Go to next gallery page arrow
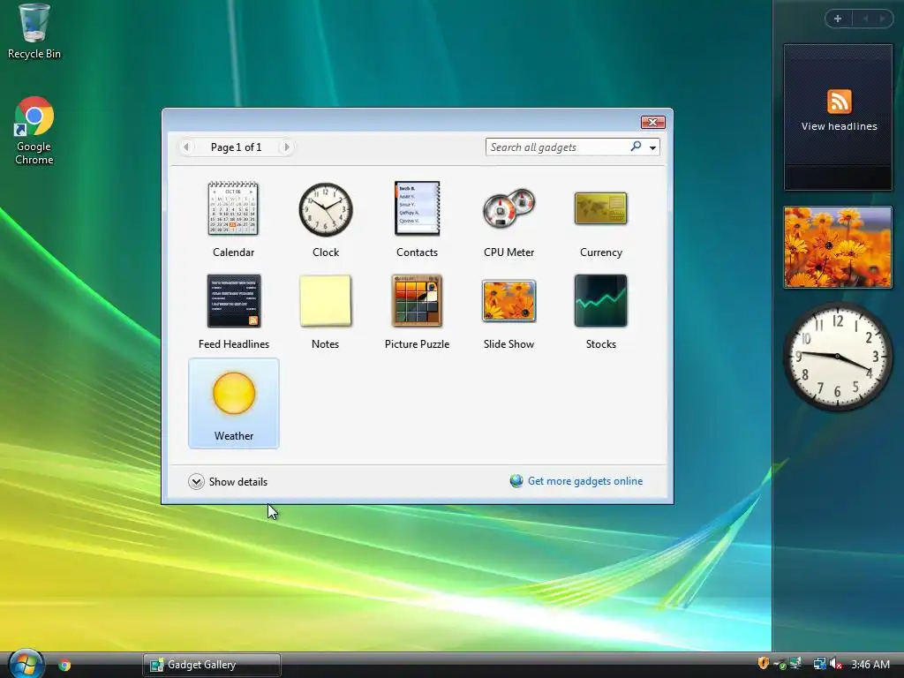The image size is (904, 678). tap(287, 147)
